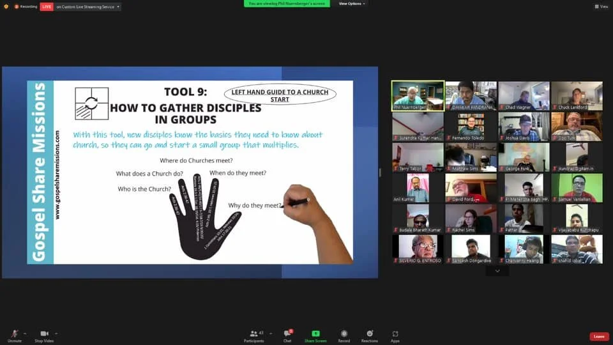Image resolution: width=613 pixels, height=345 pixels.
Task: Click the Recording status indicator
Action: coord(26,6)
